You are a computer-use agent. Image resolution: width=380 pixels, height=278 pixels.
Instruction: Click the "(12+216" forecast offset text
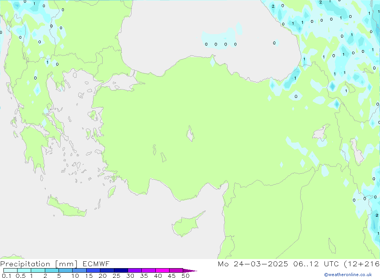click(x=362, y=264)
